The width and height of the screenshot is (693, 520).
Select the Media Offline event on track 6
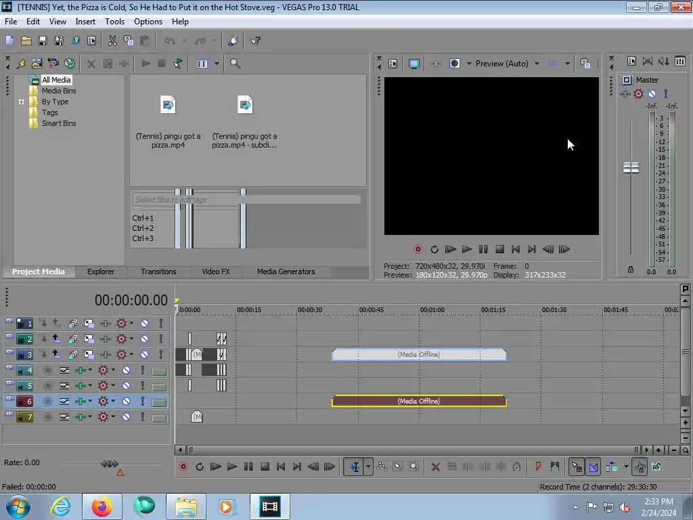[x=419, y=401]
